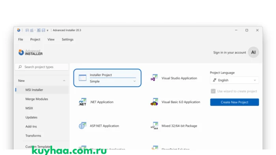
Task: Collapse the New section chevron
Action: pyautogui.click(x=64, y=81)
